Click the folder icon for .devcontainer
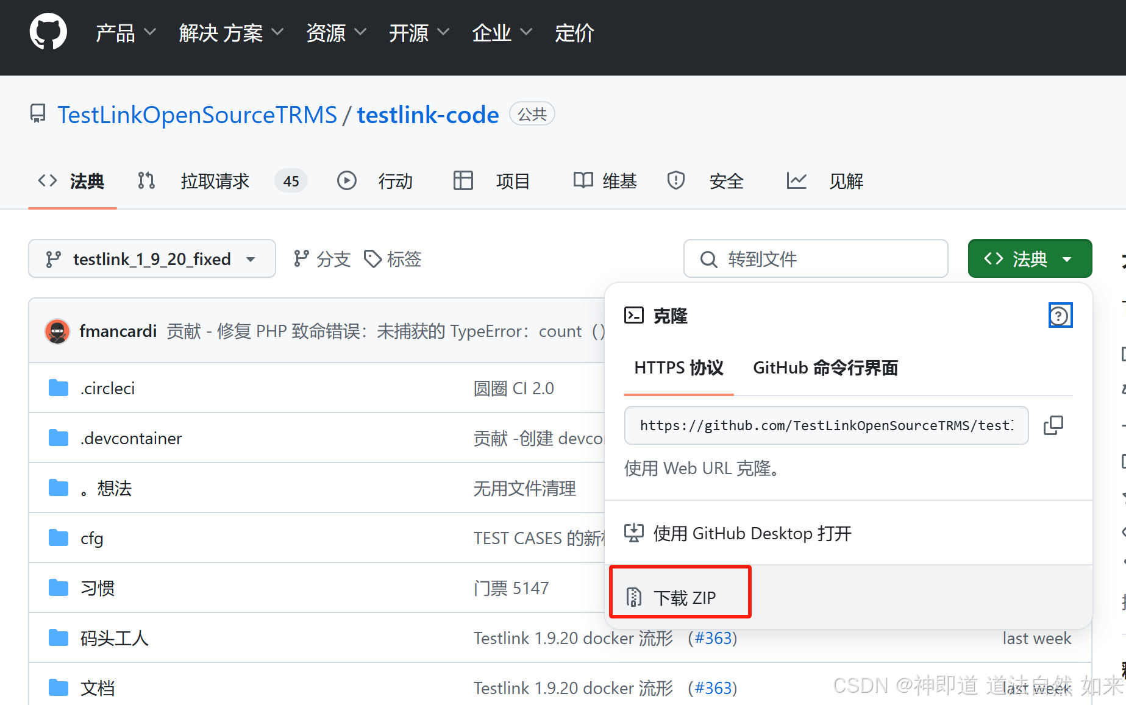This screenshot has height=705, width=1126. (59, 438)
